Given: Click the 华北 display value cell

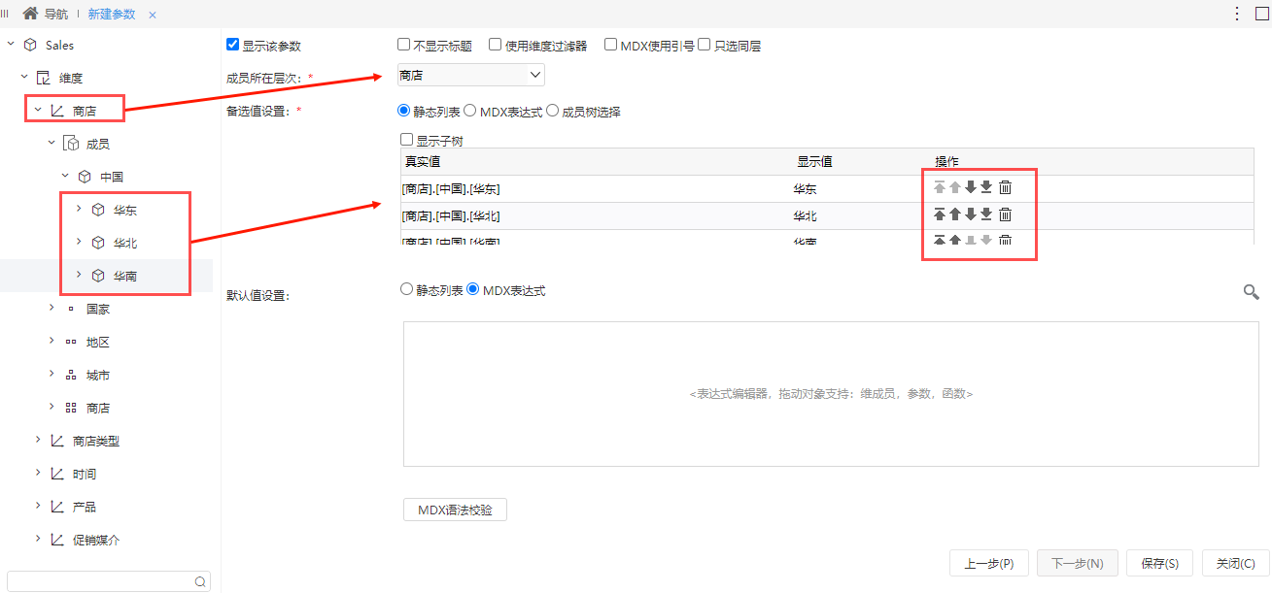Looking at the screenshot, I should (806, 215).
